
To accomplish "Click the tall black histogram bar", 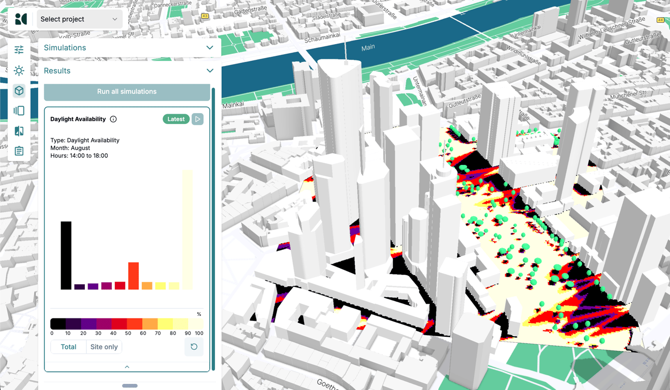I will pyautogui.click(x=66, y=255).
